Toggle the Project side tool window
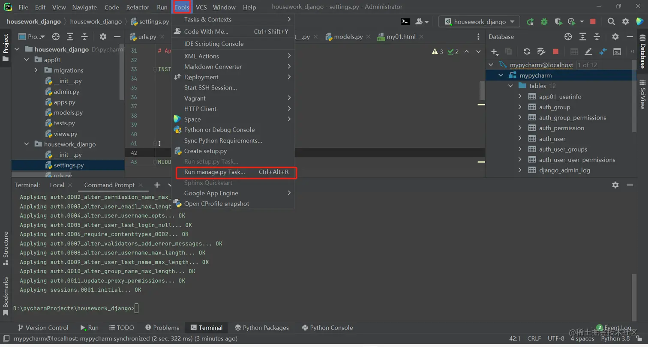The image size is (648, 347). [x=6, y=47]
